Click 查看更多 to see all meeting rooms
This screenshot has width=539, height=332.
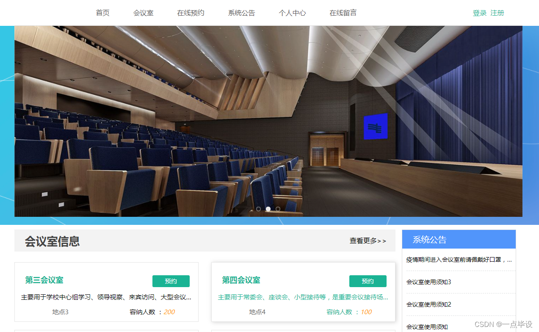pos(367,241)
